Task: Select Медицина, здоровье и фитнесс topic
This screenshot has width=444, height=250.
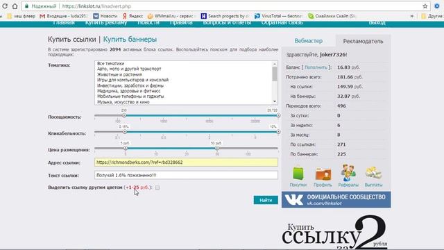Action: [x=129, y=91]
